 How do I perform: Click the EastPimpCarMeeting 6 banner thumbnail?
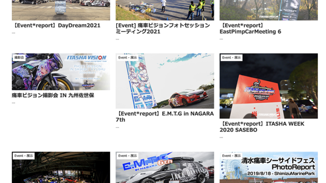(269, 10)
